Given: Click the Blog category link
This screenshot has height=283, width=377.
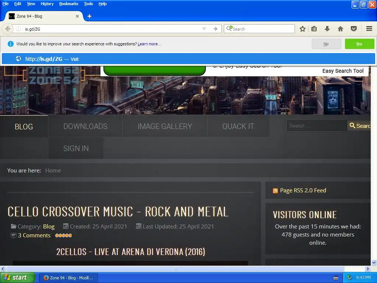Looking at the screenshot, I should [49, 227].
